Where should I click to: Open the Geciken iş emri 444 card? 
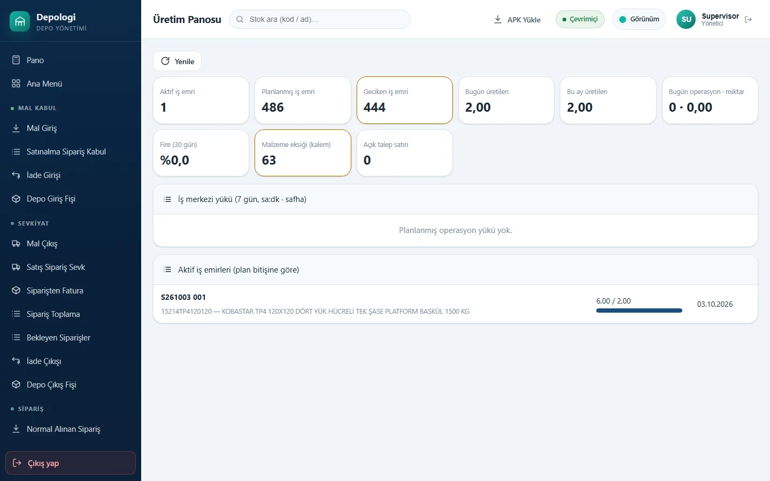pyautogui.click(x=405, y=100)
